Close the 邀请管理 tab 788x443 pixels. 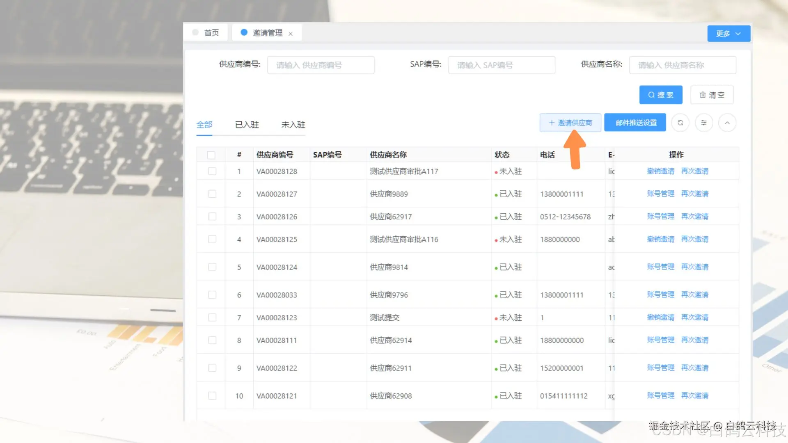291,34
